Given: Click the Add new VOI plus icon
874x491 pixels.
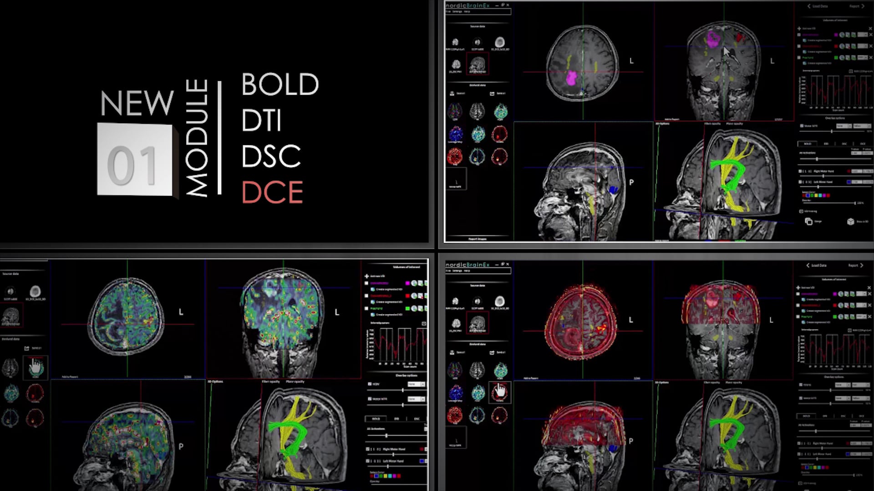Looking at the screenshot, I should [798, 28].
